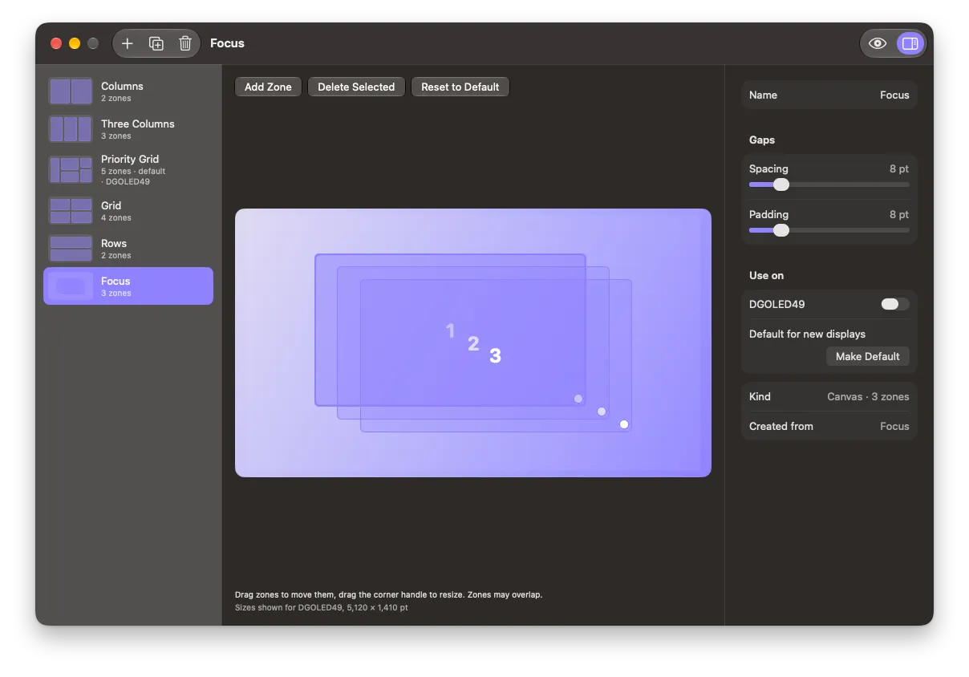The height and width of the screenshot is (677, 969).
Task: Click zone 2's corner resize handle
Action: click(602, 411)
